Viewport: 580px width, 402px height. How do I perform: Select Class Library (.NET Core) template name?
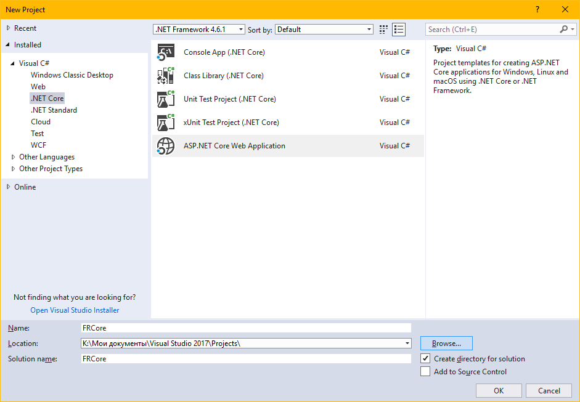click(x=223, y=75)
